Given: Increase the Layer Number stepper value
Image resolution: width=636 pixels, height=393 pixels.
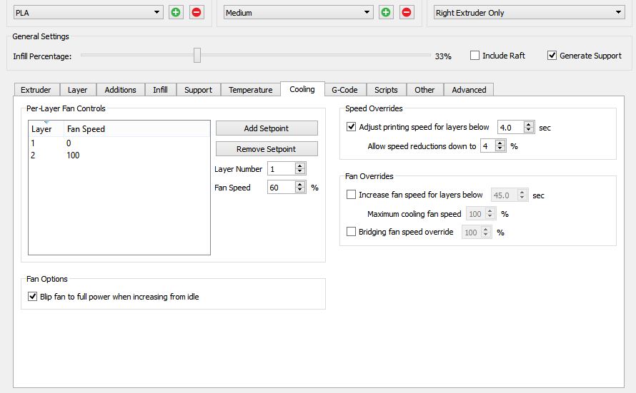Looking at the screenshot, I should (300, 166).
